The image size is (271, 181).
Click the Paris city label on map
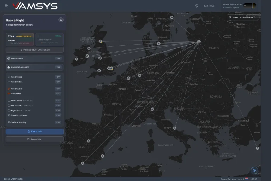tap(123, 89)
